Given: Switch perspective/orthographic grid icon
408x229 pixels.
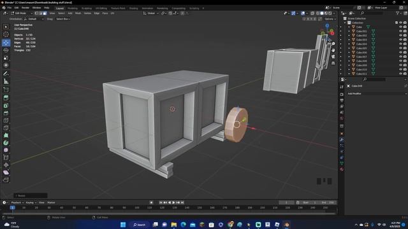Looking at the screenshot, I should 333,63.
